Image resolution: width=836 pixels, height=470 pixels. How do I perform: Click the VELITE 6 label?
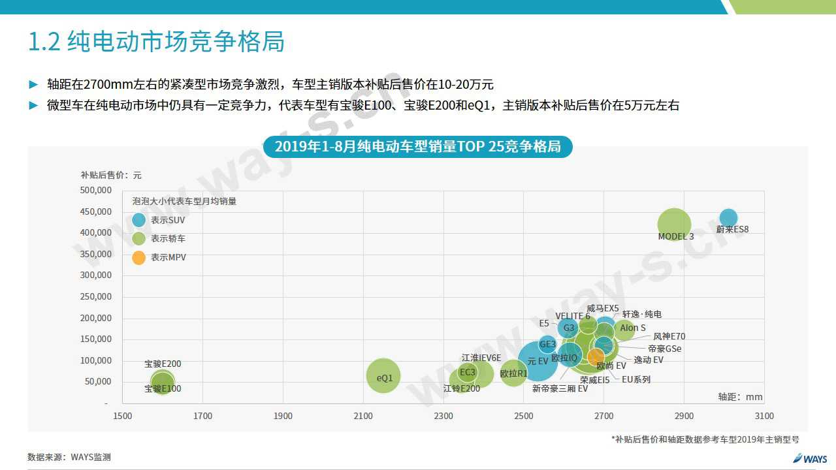[x=573, y=316]
